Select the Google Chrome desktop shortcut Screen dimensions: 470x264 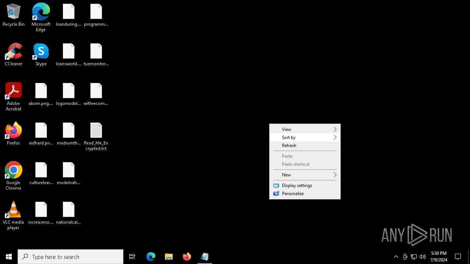(14, 176)
